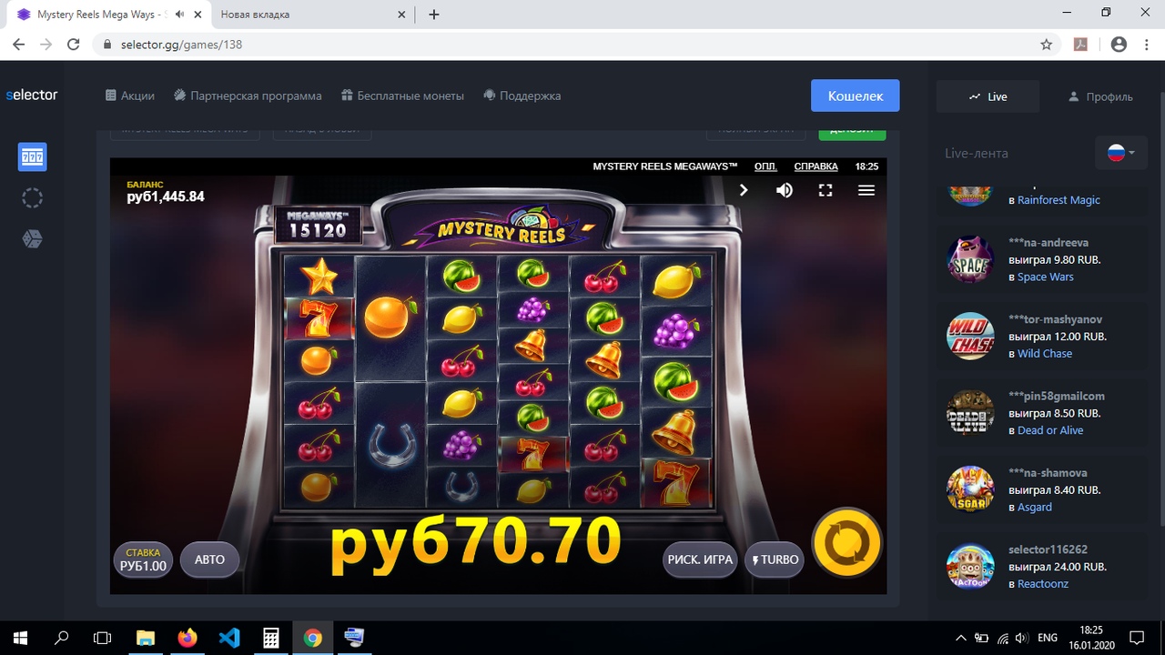The width and height of the screenshot is (1165, 655).
Task: Click the balance amount руб1,445.84
Action: pos(166,196)
